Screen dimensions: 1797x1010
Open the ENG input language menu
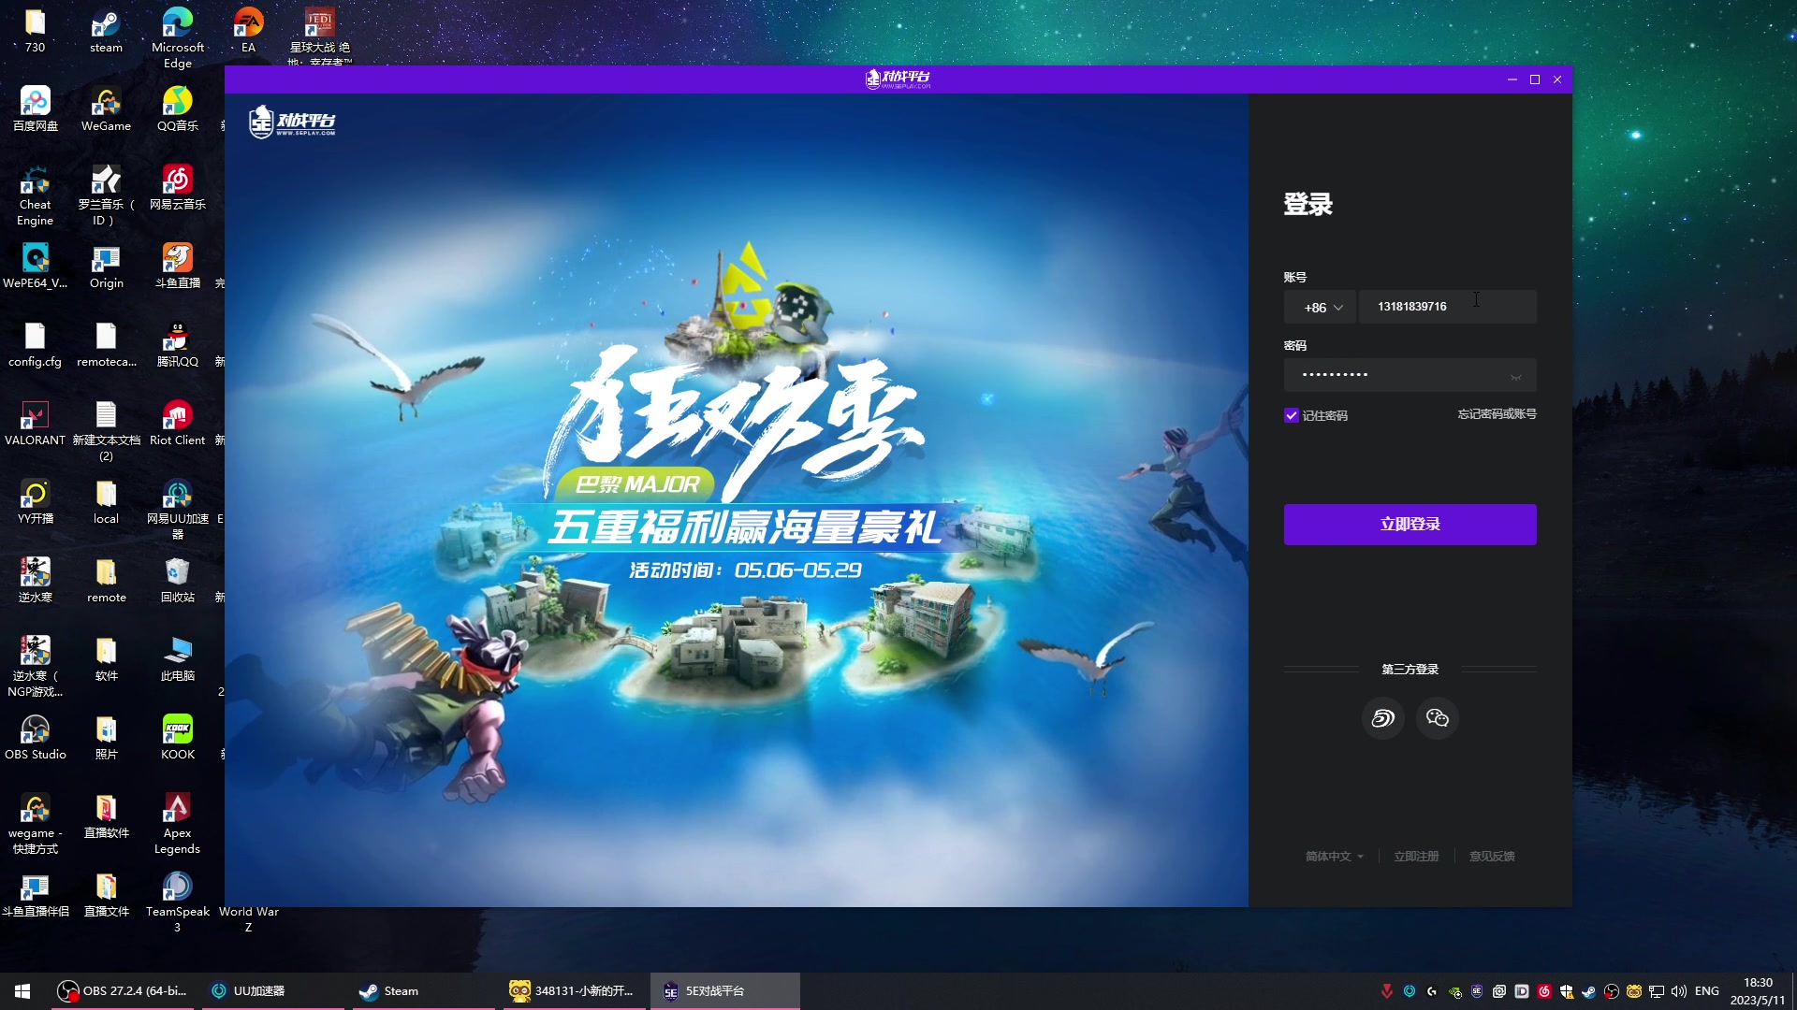point(1708,990)
